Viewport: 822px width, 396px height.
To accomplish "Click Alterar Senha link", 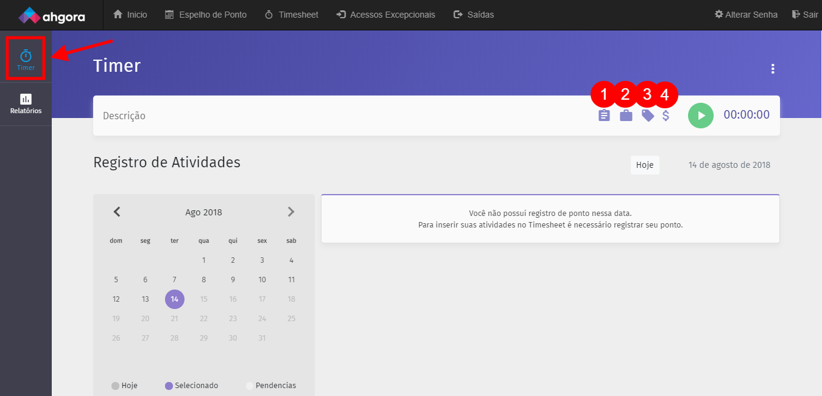I will (746, 15).
